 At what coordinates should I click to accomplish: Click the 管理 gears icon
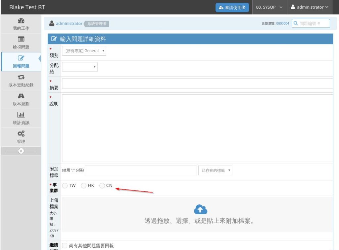[21, 134]
